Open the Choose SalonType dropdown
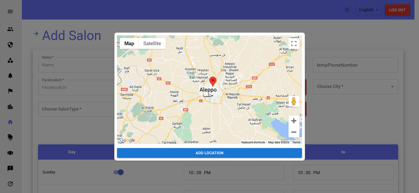Viewport: 419px width, 193px height. [76, 109]
